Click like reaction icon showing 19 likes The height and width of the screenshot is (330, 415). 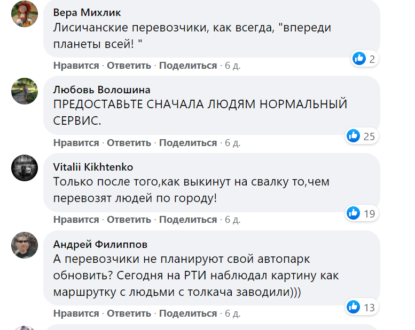(x=354, y=213)
